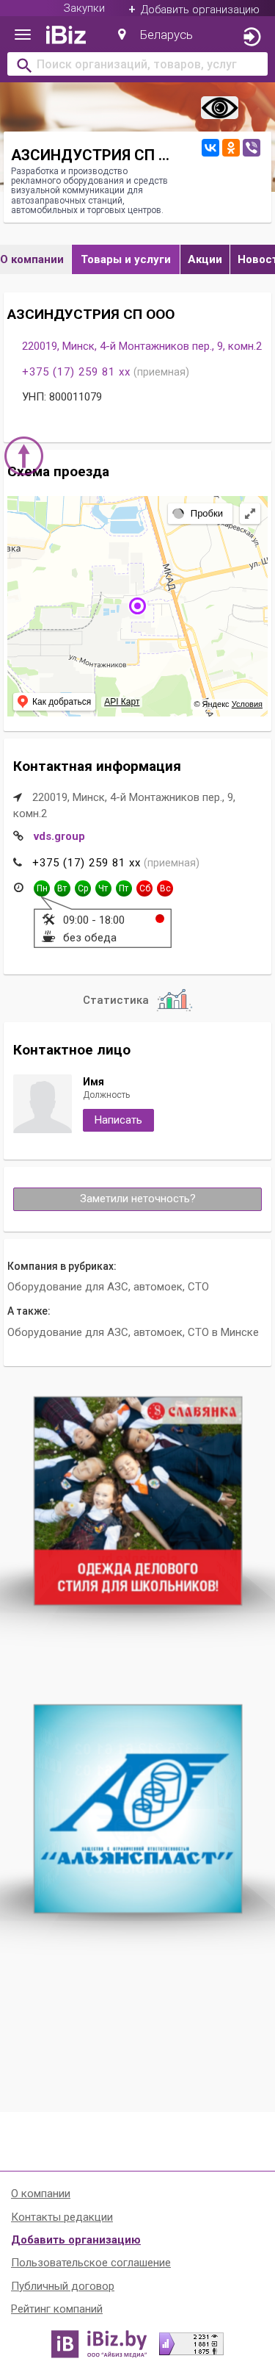Switch to the Акции tab
This screenshot has height=2378, width=275.
(x=205, y=259)
